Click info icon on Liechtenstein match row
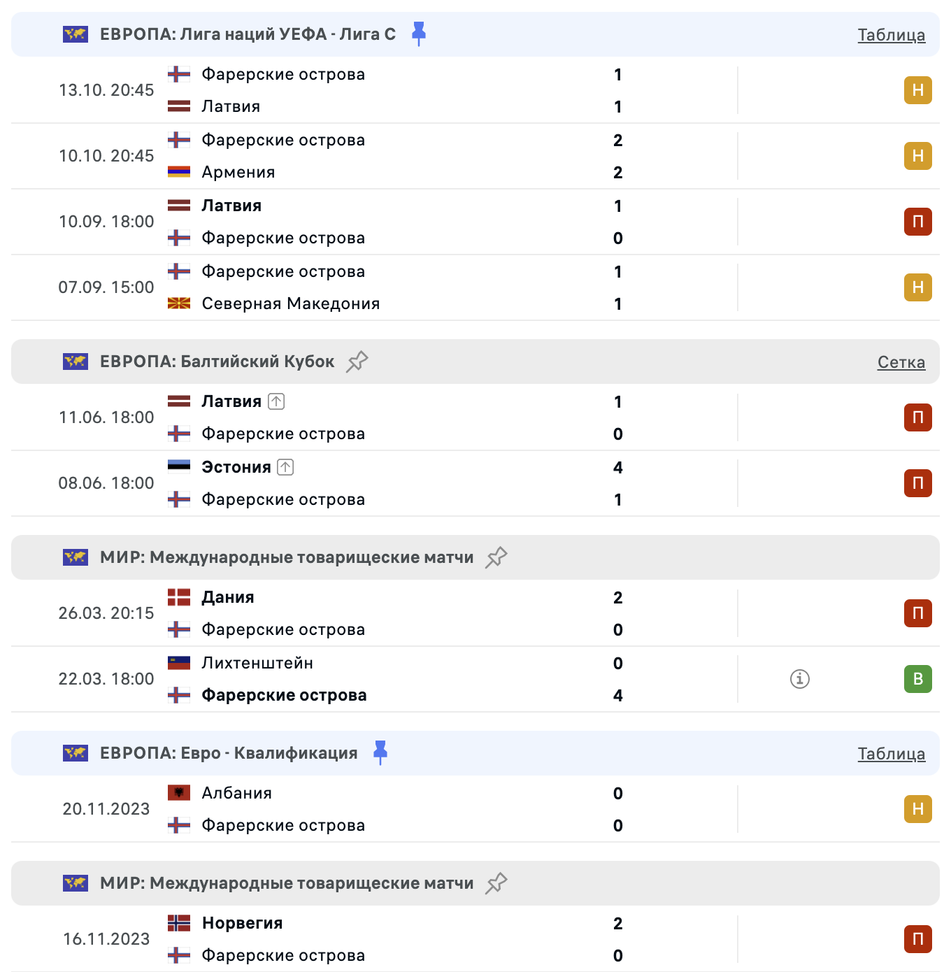The width and height of the screenshot is (951, 972). pyautogui.click(x=799, y=679)
